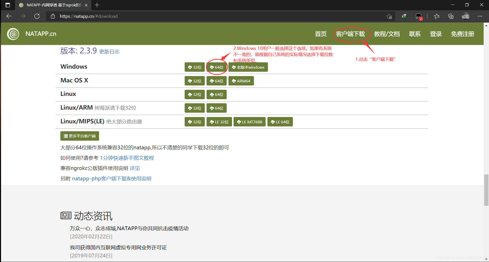The height and width of the screenshot is (262, 489).
Task: Open 登录 in the navigation bar
Action: [x=436, y=34]
